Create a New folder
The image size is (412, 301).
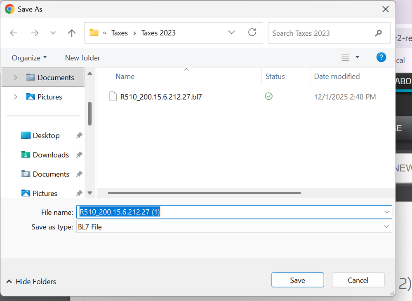click(x=82, y=58)
